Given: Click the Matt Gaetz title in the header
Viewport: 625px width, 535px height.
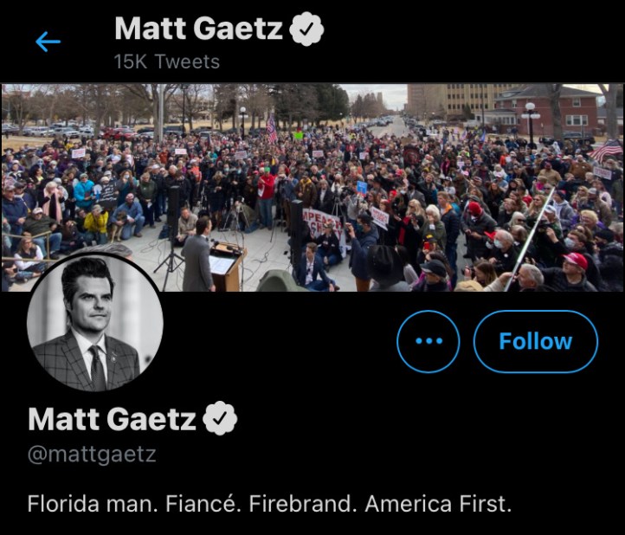Looking at the screenshot, I should tap(198, 29).
